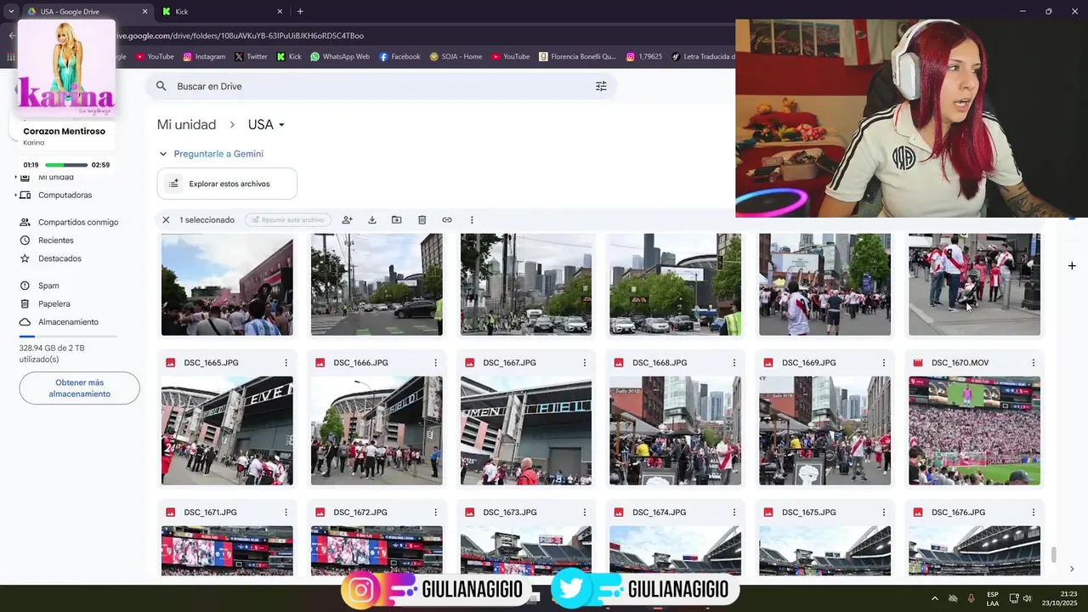Open more actions in selection toolbar

click(472, 219)
